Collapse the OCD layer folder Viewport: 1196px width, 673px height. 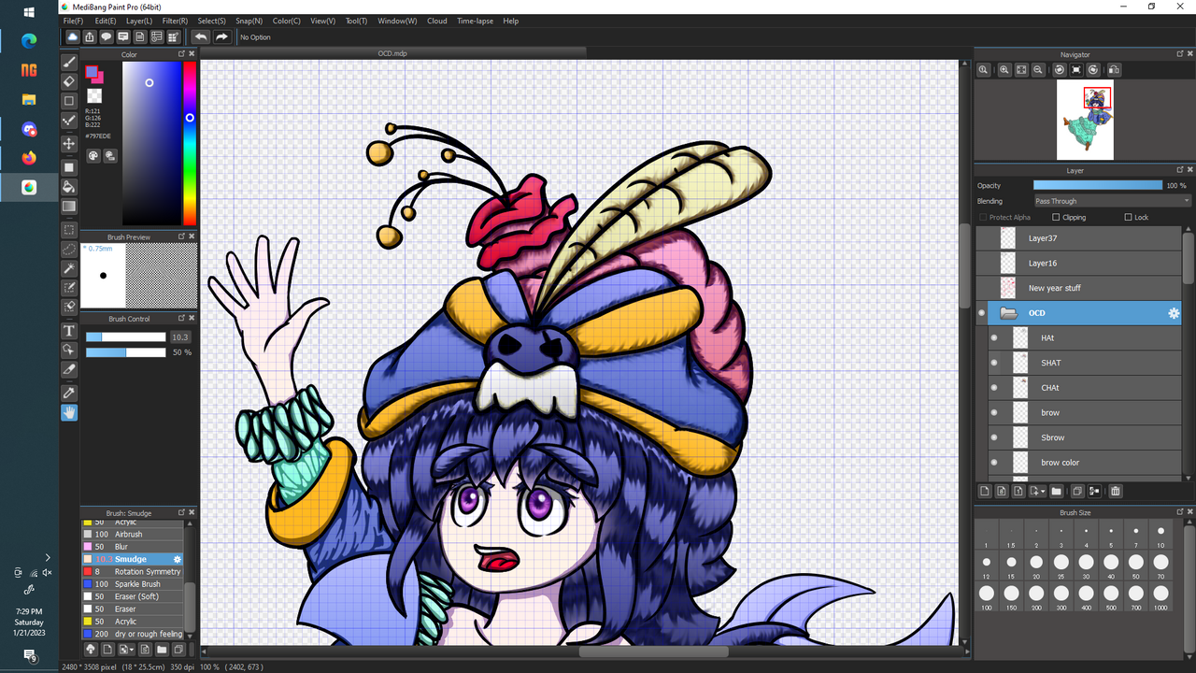[x=1008, y=313]
